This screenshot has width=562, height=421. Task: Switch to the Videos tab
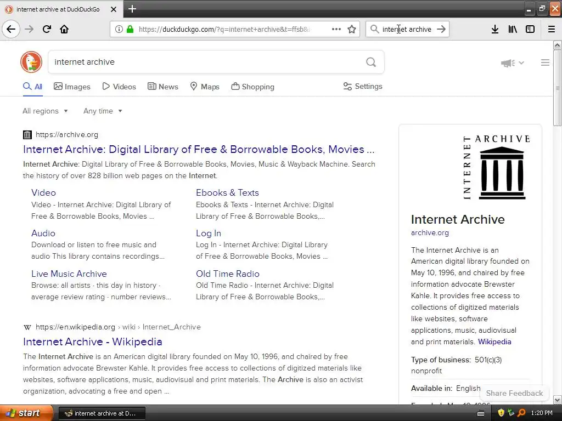point(119,87)
